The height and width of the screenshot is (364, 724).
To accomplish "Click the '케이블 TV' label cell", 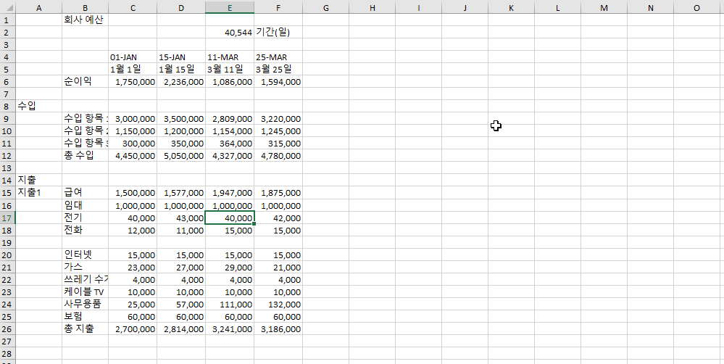I will (x=85, y=292).
